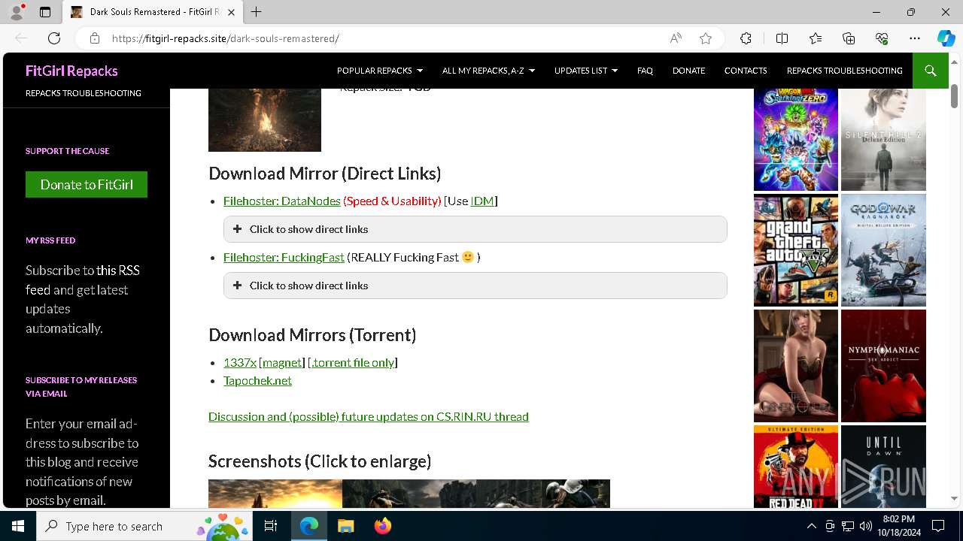Open the CS.RIN.RU discussion thread link
The height and width of the screenshot is (541, 963).
point(369,416)
